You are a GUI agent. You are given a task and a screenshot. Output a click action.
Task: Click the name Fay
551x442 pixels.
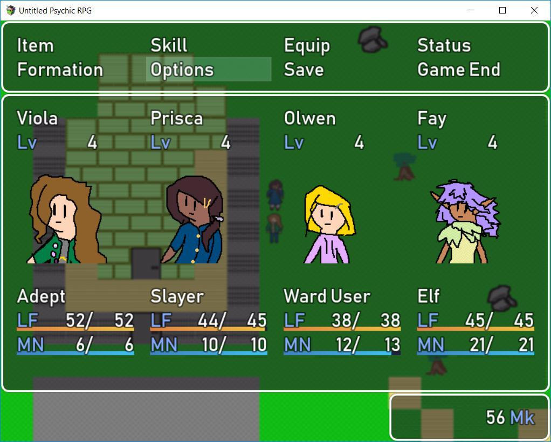432,119
